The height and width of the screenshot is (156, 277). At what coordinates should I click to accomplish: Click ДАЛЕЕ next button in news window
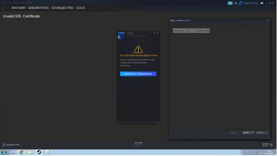(x=248, y=133)
